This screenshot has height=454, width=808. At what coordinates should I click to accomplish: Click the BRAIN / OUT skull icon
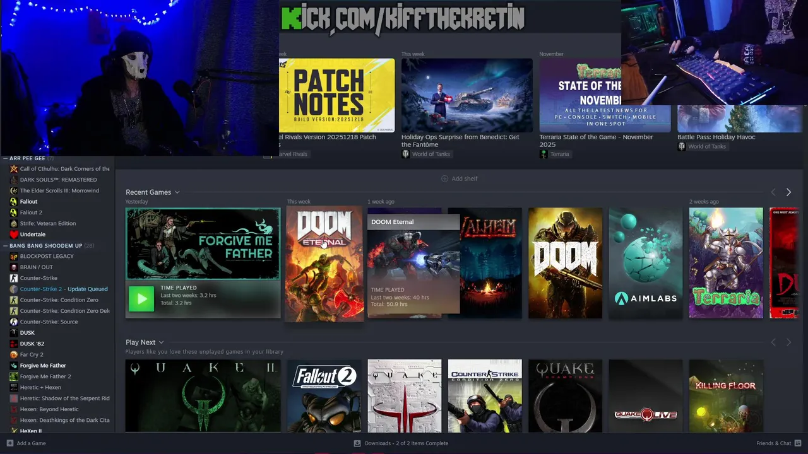coord(14,267)
